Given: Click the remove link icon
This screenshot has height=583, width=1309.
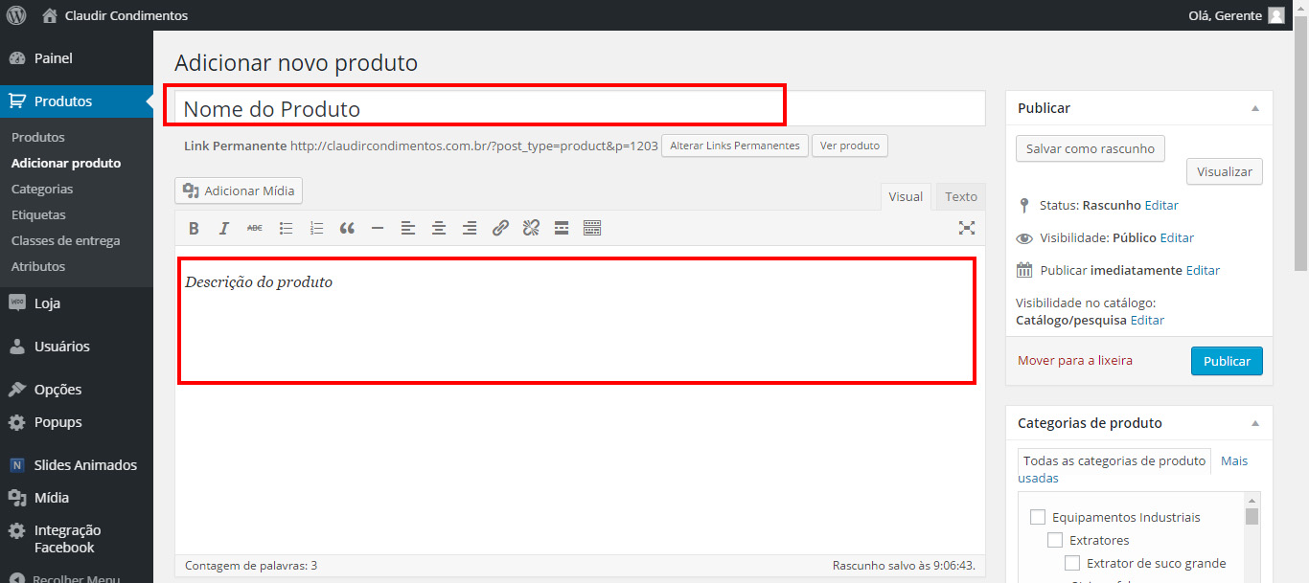Looking at the screenshot, I should pos(531,229).
